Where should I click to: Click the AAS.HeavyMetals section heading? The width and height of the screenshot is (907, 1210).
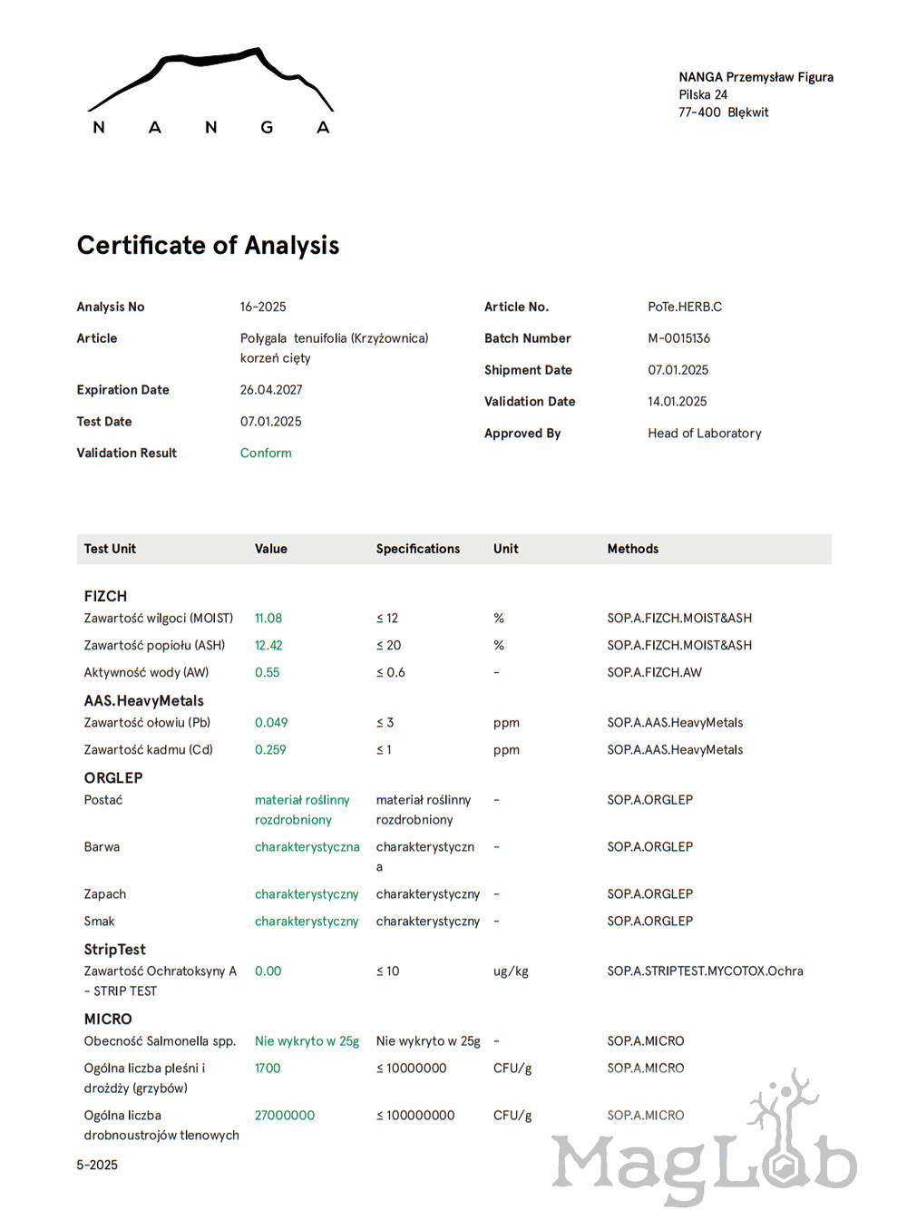click(x=143, y=701)
